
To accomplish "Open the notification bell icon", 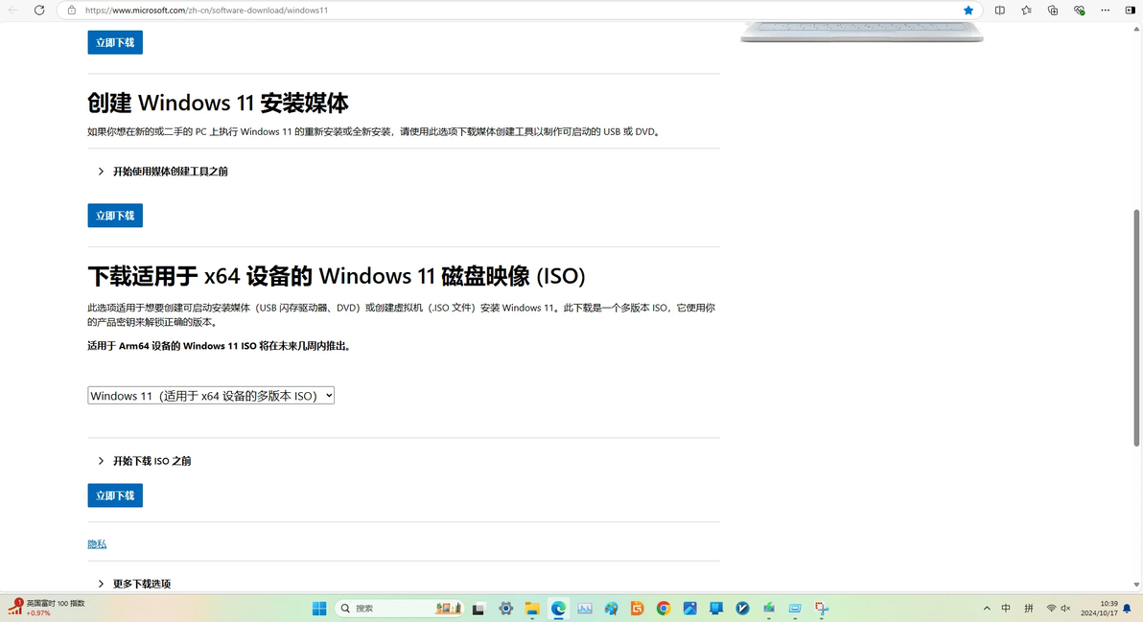I will pyautogui.click(x=1127, y=609).
